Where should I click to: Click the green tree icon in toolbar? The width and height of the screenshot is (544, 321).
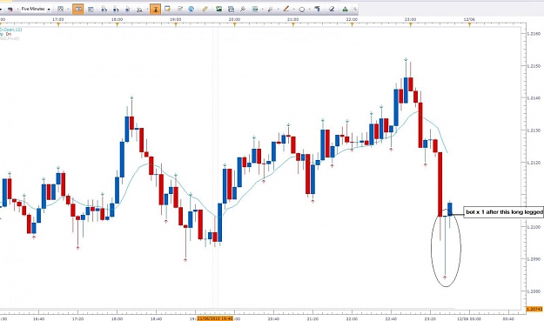click(345, 10)
